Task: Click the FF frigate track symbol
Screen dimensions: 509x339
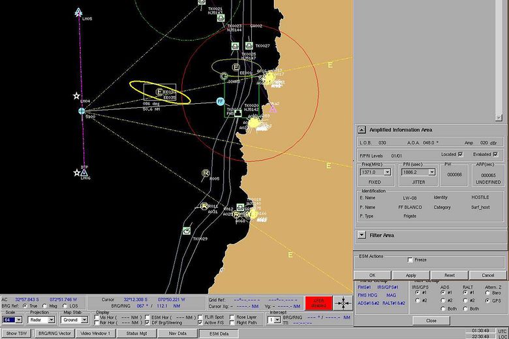Action: [x=221, y=101]
